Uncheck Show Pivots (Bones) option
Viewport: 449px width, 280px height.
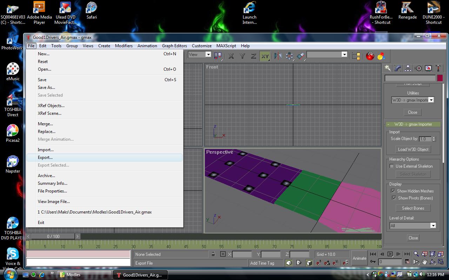point(394,198)
